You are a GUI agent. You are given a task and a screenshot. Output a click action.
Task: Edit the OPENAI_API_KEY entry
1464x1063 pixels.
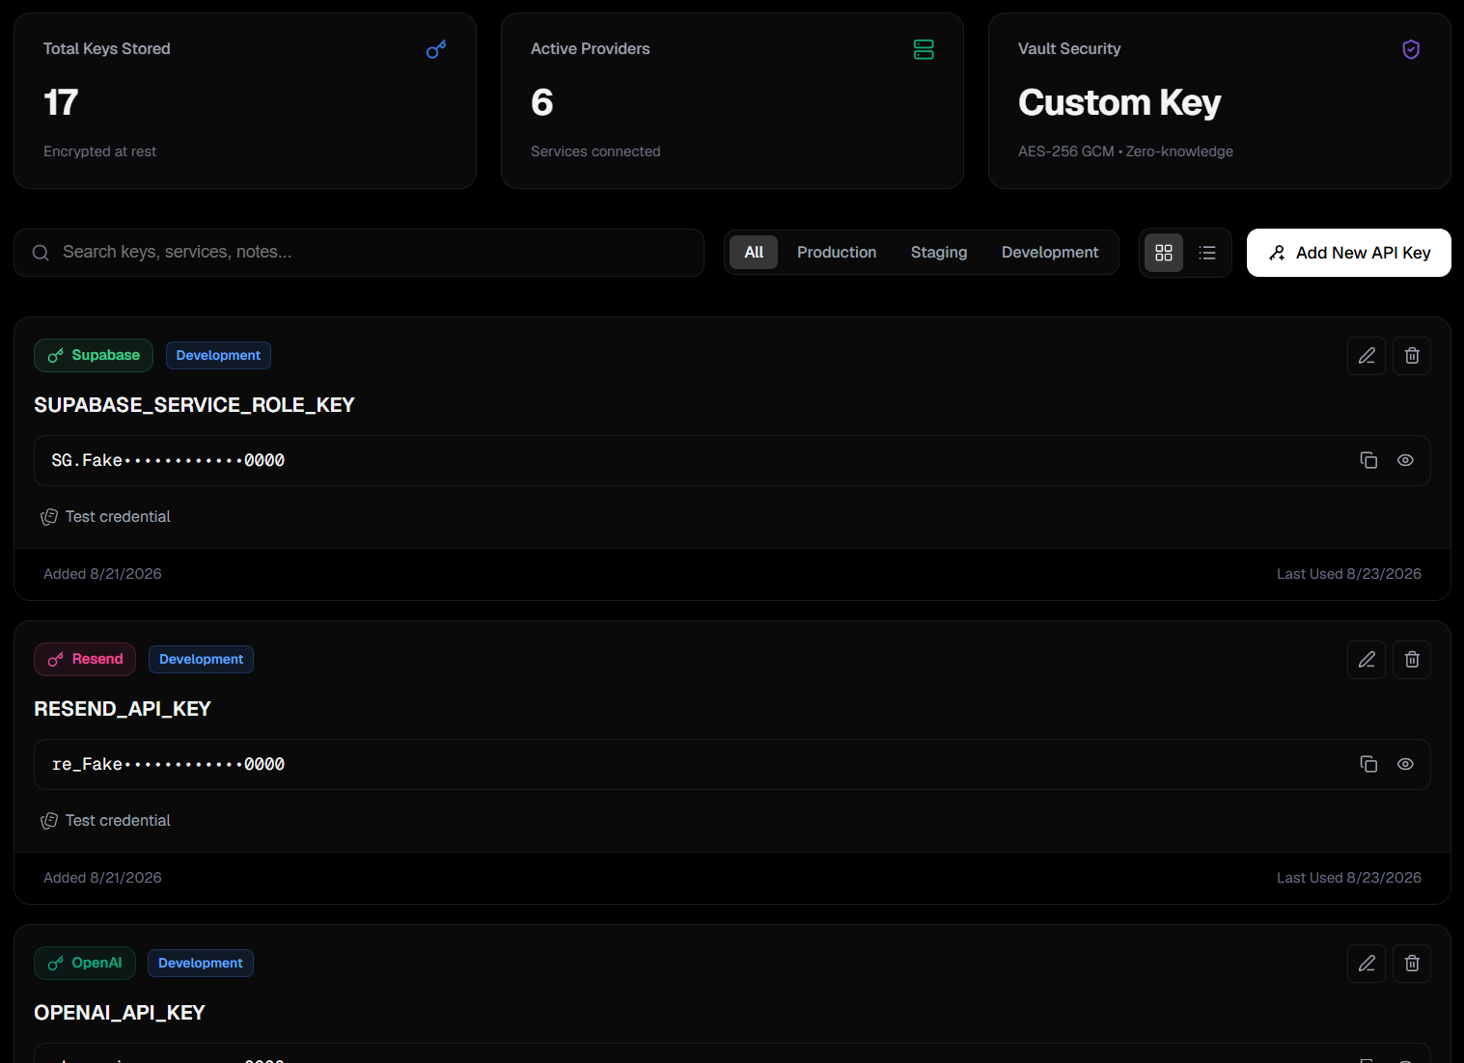tap(1367, 964)
